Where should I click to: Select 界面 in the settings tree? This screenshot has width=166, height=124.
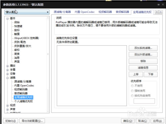[17, 62]
